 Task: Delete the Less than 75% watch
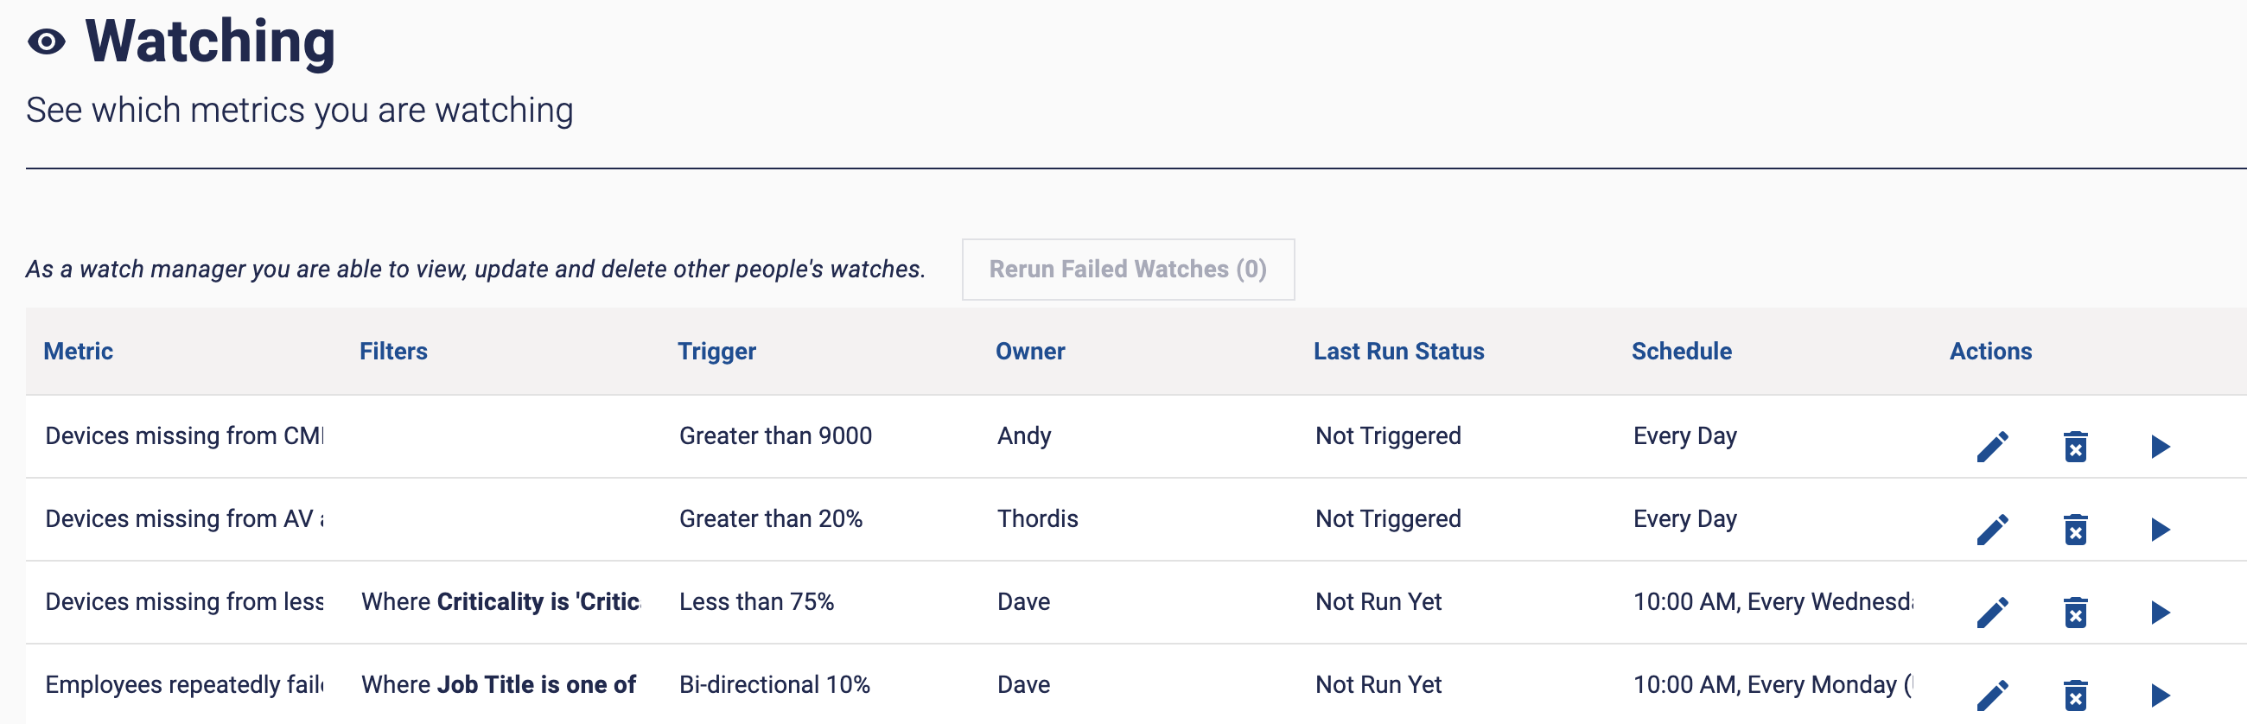(2075, 613)
